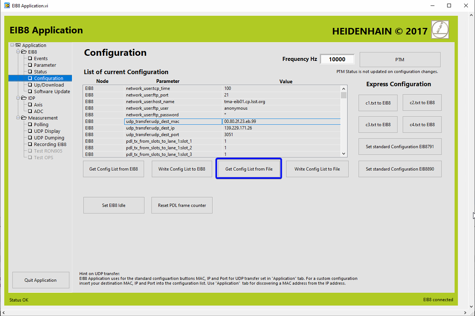Open Polling under Measurement
The image size is (475, 316).
(x=41, y=125)
